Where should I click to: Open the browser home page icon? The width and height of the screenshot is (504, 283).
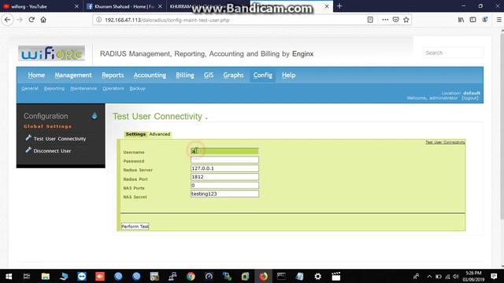pyautogui.click(x=43, y=20)
